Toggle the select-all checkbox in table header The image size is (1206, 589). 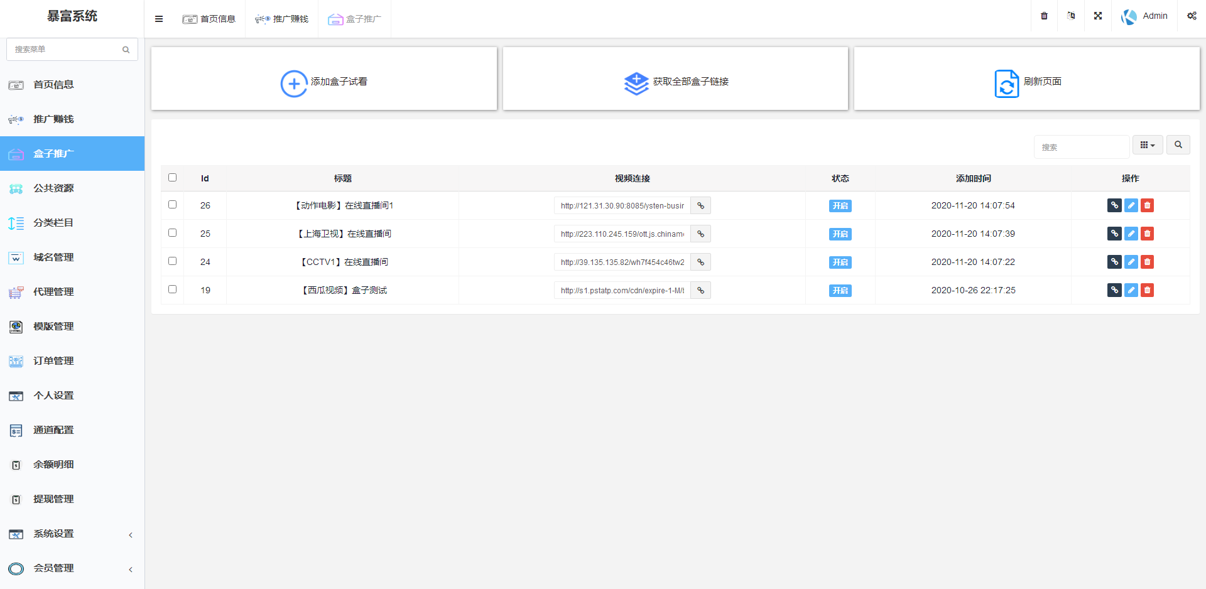click(x=173, y=178)
